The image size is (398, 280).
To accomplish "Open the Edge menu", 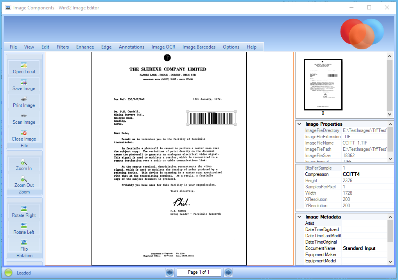I will click(x=106, y=47).
